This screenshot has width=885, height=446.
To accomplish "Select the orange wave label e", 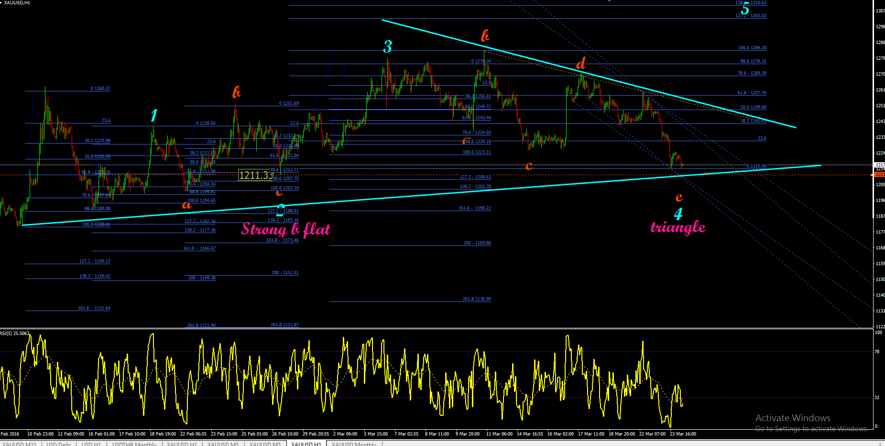I will 679,197.
